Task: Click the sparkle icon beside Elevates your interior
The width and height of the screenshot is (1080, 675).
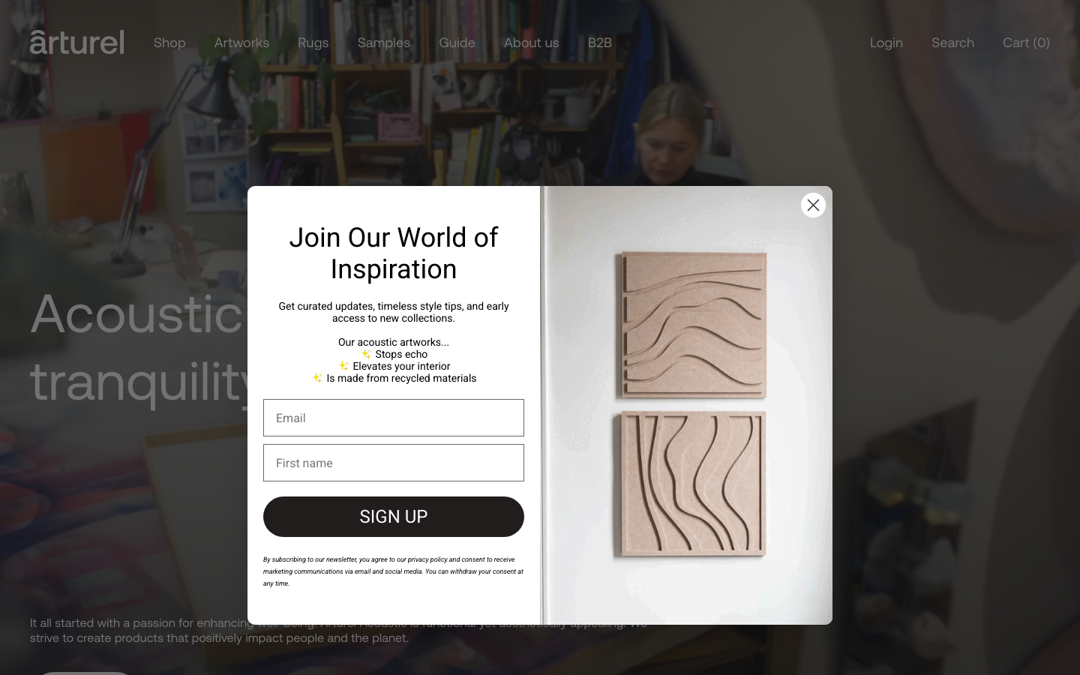Action: tap(343, 366)
